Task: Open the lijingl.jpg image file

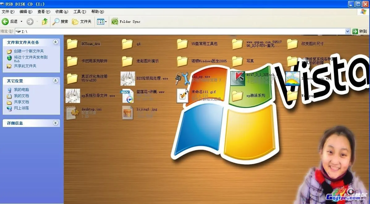Action: click(x=127, y=113)
